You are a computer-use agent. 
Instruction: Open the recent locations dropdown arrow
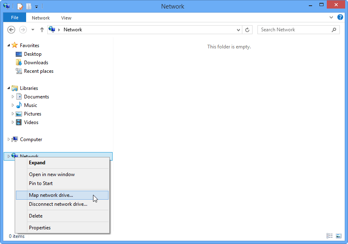click(33, 30)
